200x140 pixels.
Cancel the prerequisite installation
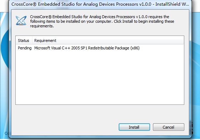[169, 127]
